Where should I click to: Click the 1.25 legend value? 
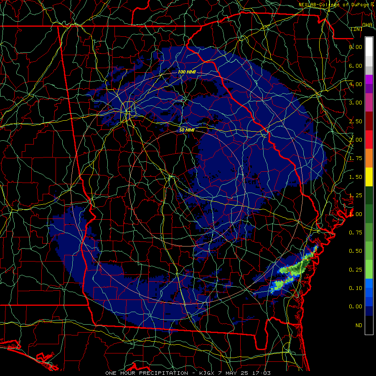pyautogui.click(x=356, y=196)
